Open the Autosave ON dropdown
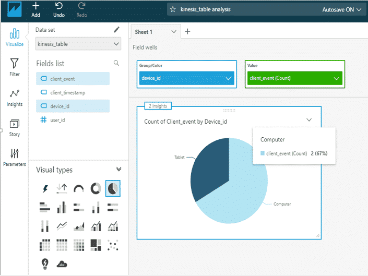 click(341, 9)
